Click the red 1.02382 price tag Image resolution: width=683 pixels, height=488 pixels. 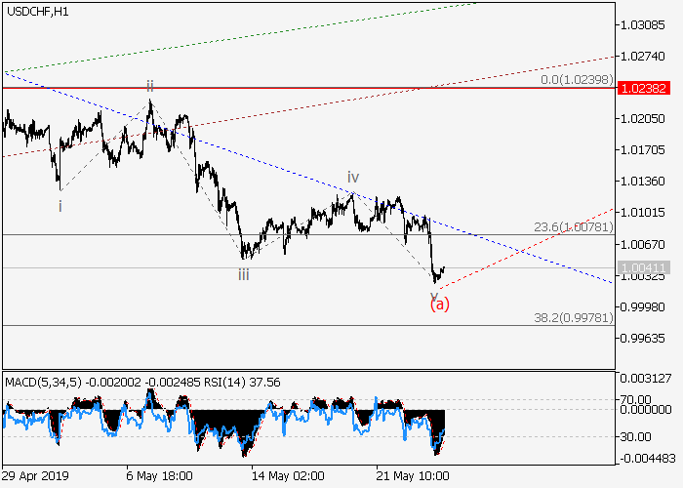[x=643, y=88]
